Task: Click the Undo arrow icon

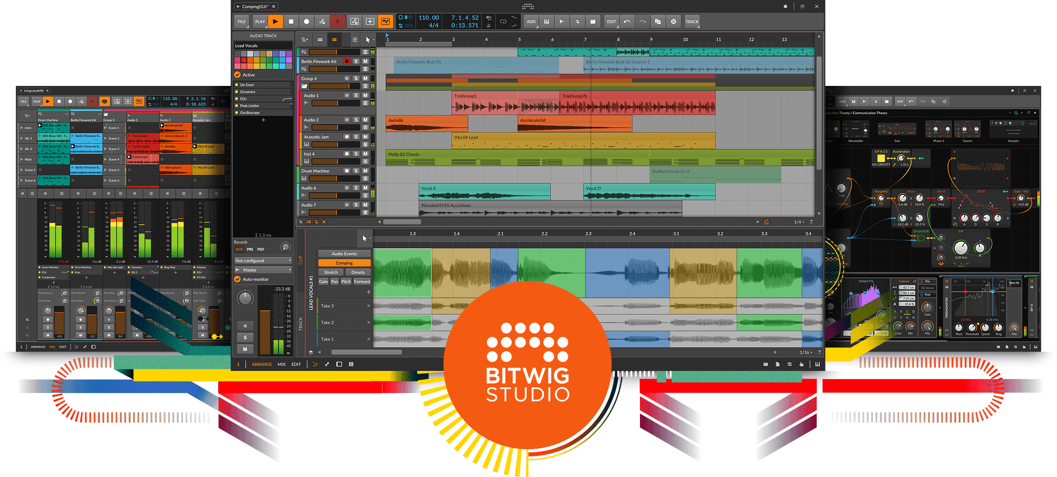Action: click(x=627, y=22)
